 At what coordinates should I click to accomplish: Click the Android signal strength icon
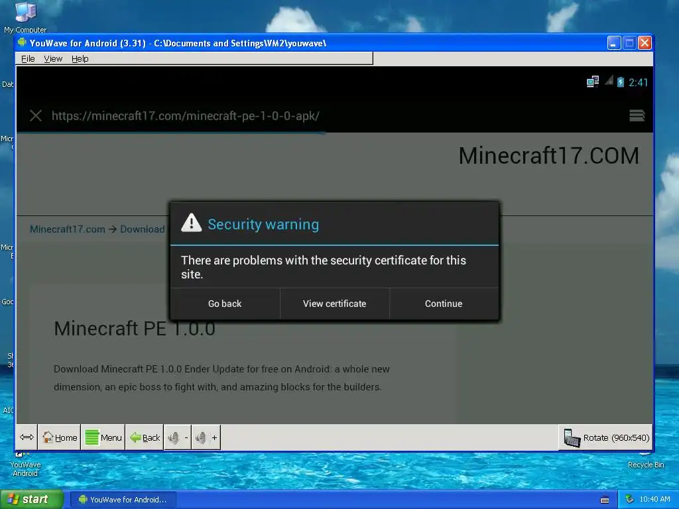[x=609, y=80]
